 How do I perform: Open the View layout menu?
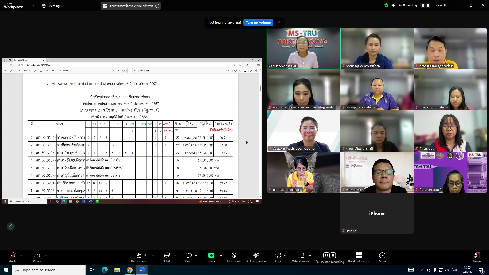pyautogui.click(x=441, y=5)
